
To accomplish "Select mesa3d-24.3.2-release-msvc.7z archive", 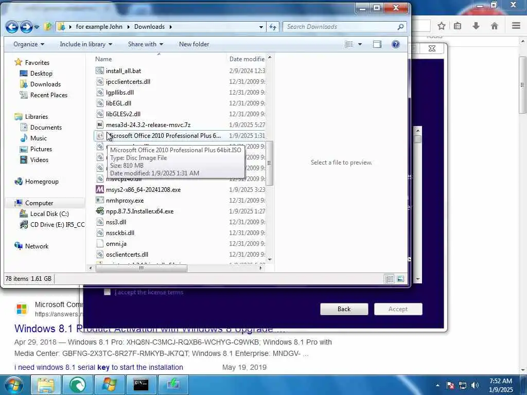I will coord(148,125).
